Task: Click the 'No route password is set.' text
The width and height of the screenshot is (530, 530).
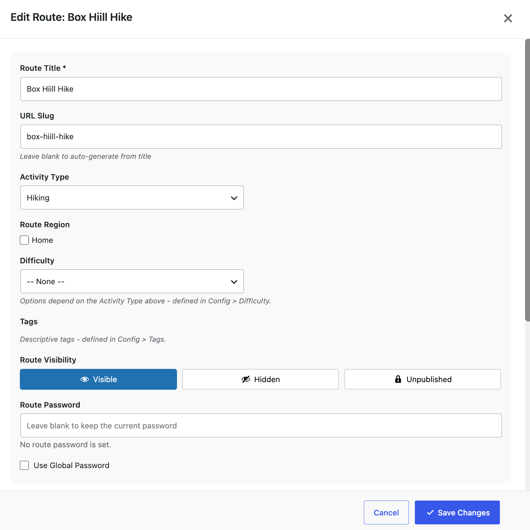Action: pyautogui.click(x=66, y=445)
